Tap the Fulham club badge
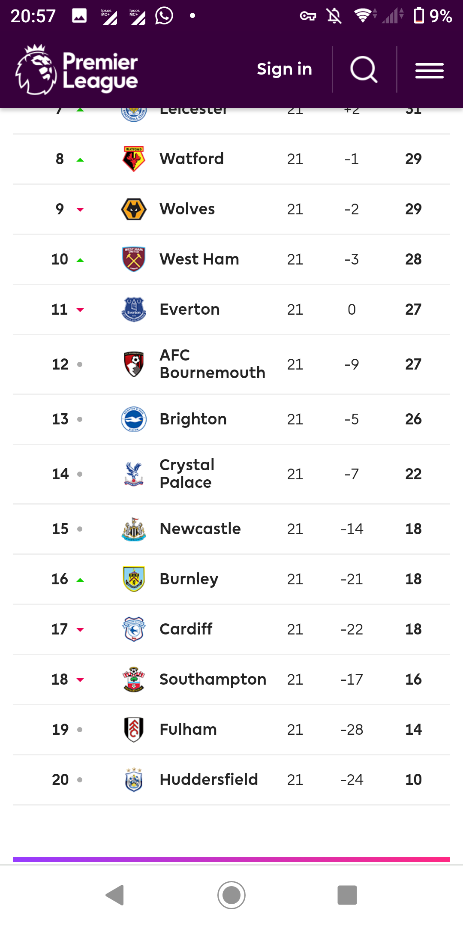This screenshot has width=463, height=926. (x=134, y=730)
